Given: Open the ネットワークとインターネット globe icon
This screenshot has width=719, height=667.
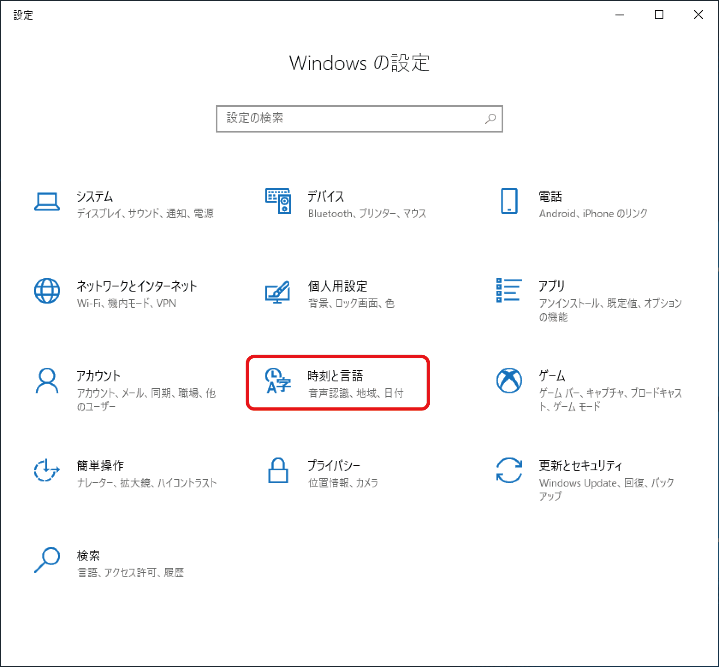Looking at the screenshot, I should (x=47, y=291).
